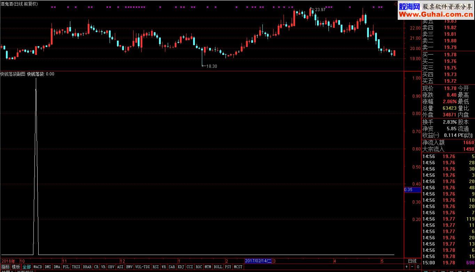The image size is (475, 272).
Task: Click the 18.30 low price marker
Action: click(x=211, y=66)
